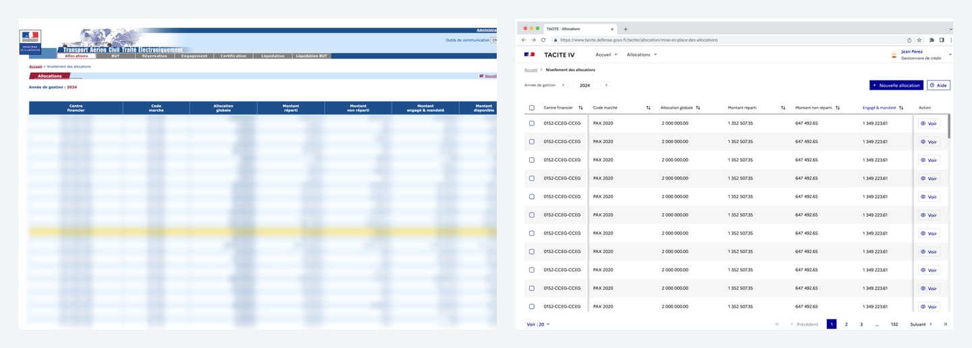Click Voir button in first table row
This screenshot has height=348, width=972.
coord(929,123)
